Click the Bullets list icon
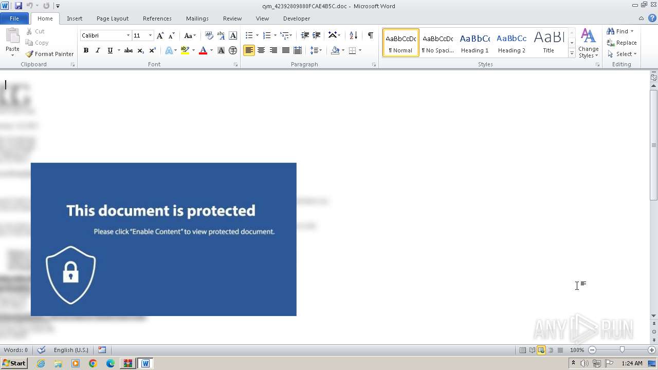Image resolution: width=658 pixels, height=370 pixels. coord(249,35)
